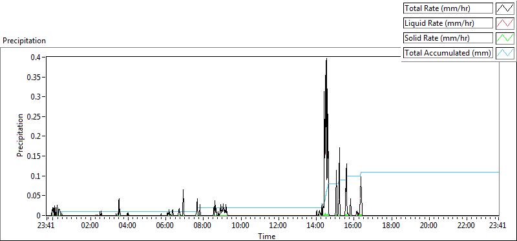Click the 02:00 time axis label
Viewport: 517px width, 241px height.
90,226
